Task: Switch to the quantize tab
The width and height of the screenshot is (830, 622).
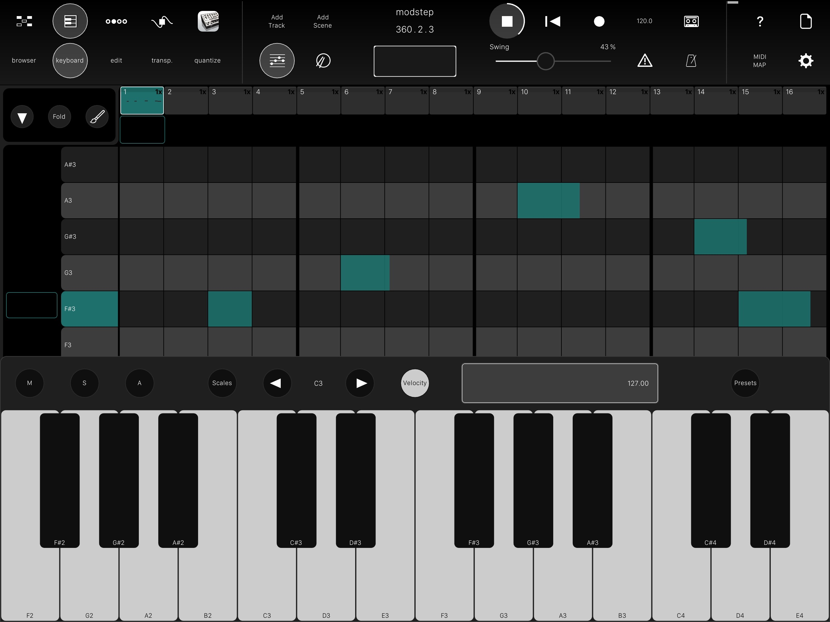Action: click(207, 60)
